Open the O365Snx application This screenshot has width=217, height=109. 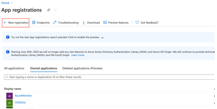[x=20, y=102]
